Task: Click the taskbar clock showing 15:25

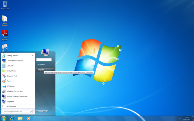Action: [x=186, y=119]
